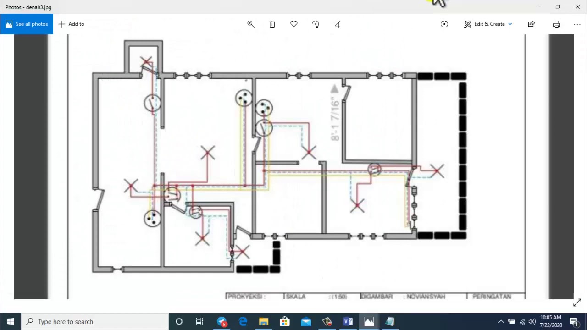
Task: Share the photo using share icon
Action: pyautogui.click(x=531, y=24)
